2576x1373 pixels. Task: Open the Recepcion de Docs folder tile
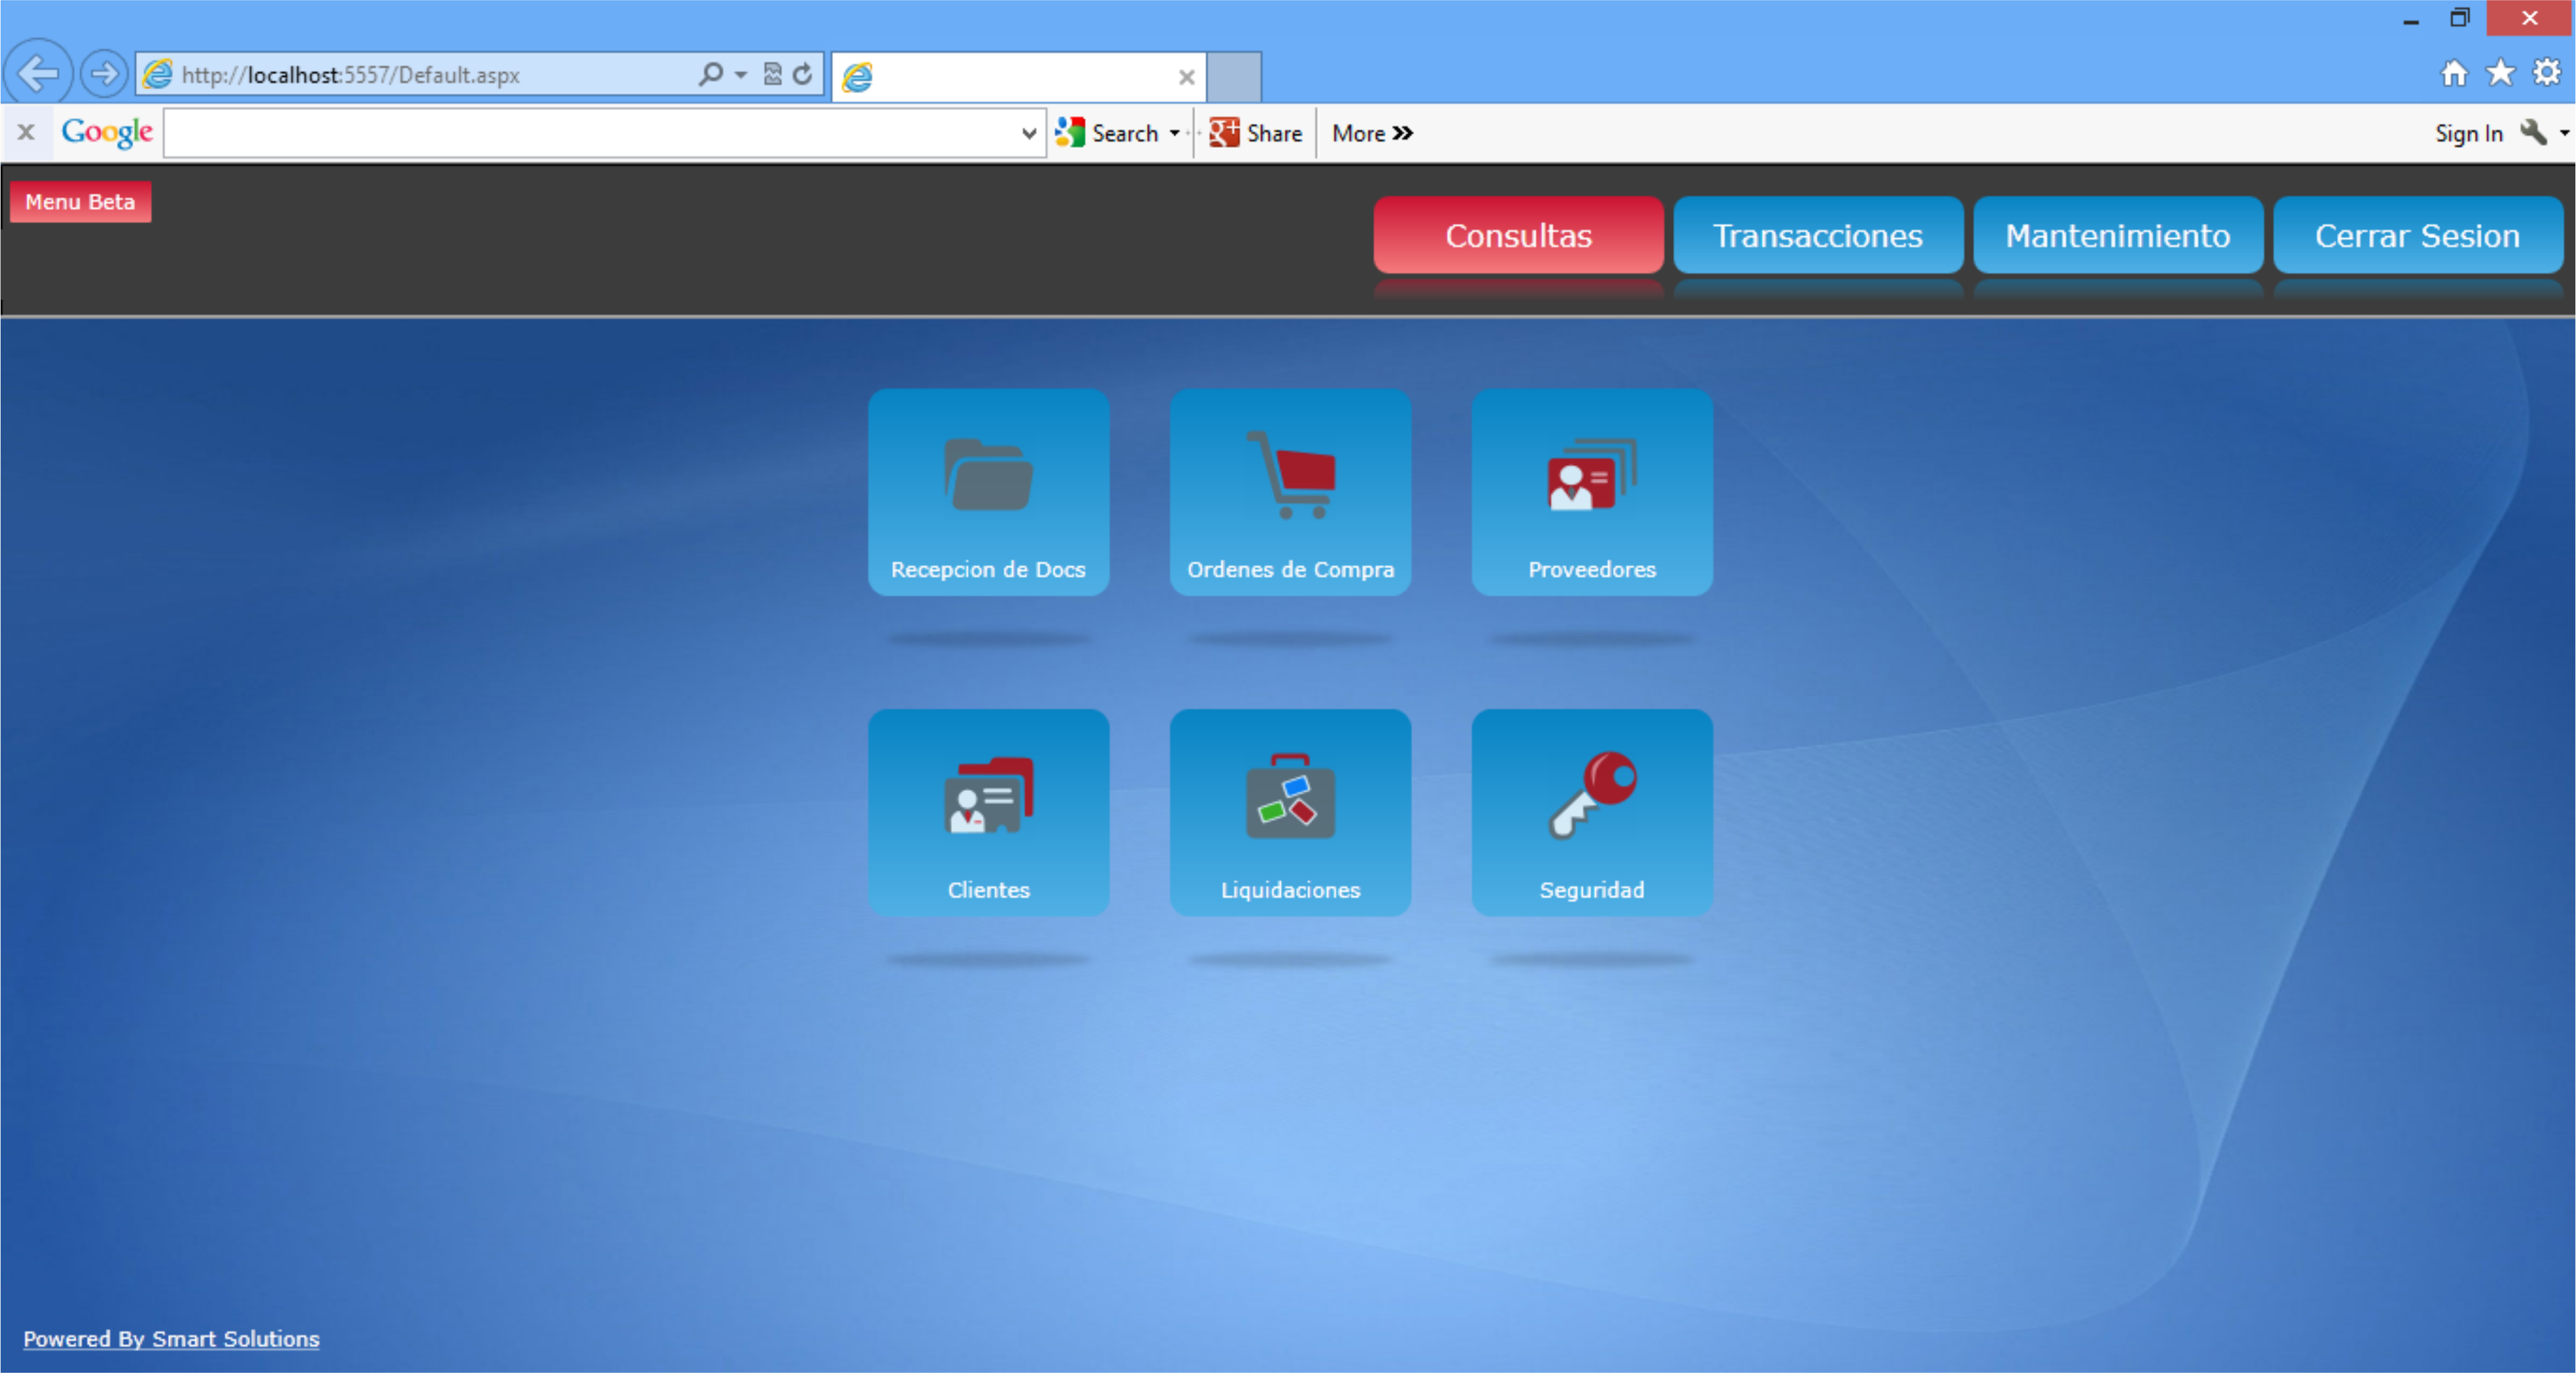point(988,492)
